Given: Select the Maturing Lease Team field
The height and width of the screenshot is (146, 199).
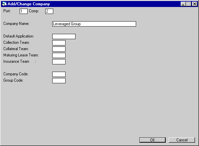Looking at the screenshot, I should 59,55.
